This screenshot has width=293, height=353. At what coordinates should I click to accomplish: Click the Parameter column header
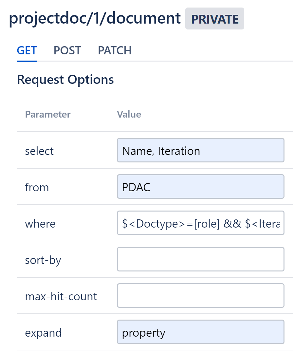click(x=48, y=114)
